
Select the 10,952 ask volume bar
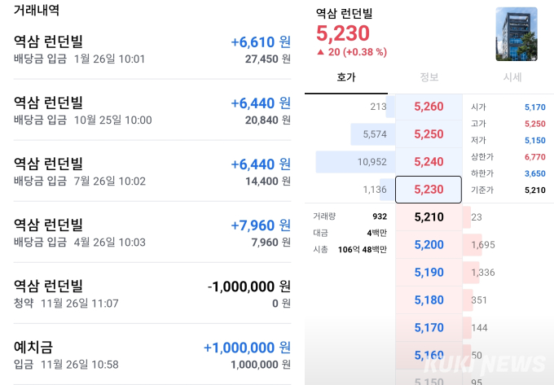pyautogui.click(x=355, y=162)
